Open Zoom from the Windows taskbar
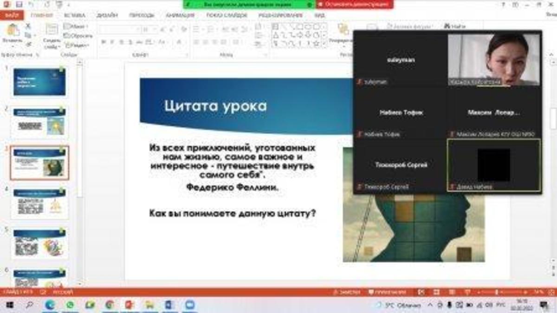Image resolution: width=557 pixels, height=313 pixels. click(x=189, y=305)
